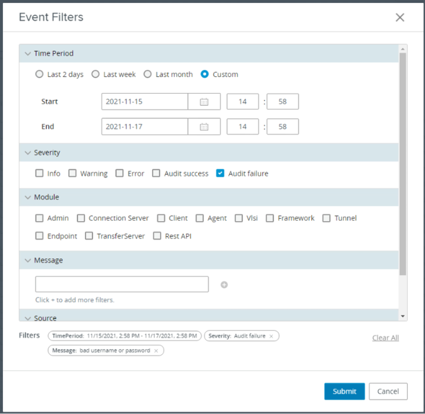Open the Start date calendar picker

pyautogui.click(x=204, y=102)
